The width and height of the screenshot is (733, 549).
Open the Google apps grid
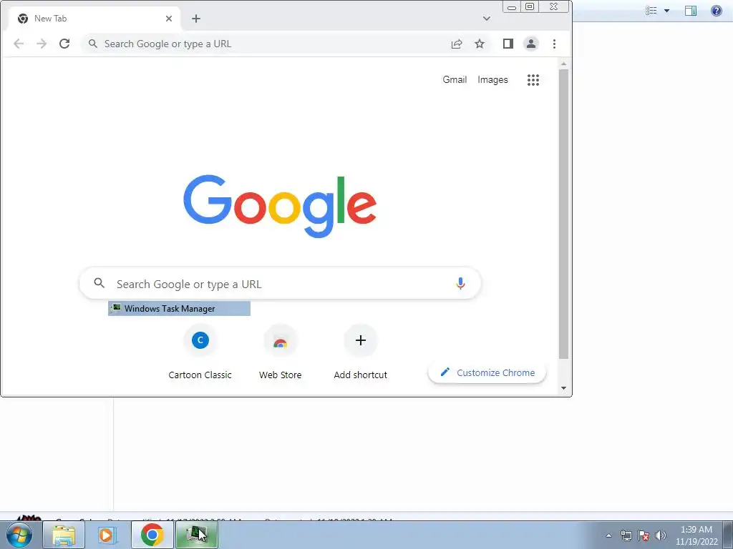pyautogui.click(x=533, y=80)
